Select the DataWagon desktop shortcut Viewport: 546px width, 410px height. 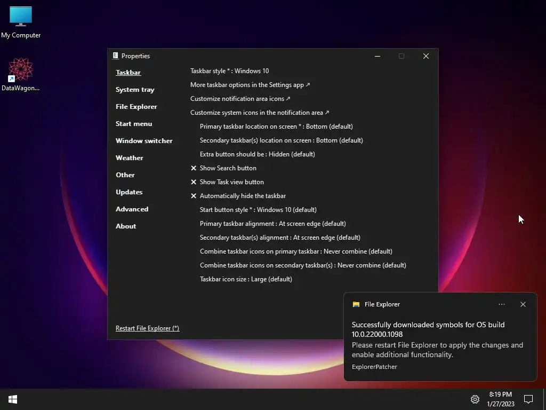(x=21, y=74)
